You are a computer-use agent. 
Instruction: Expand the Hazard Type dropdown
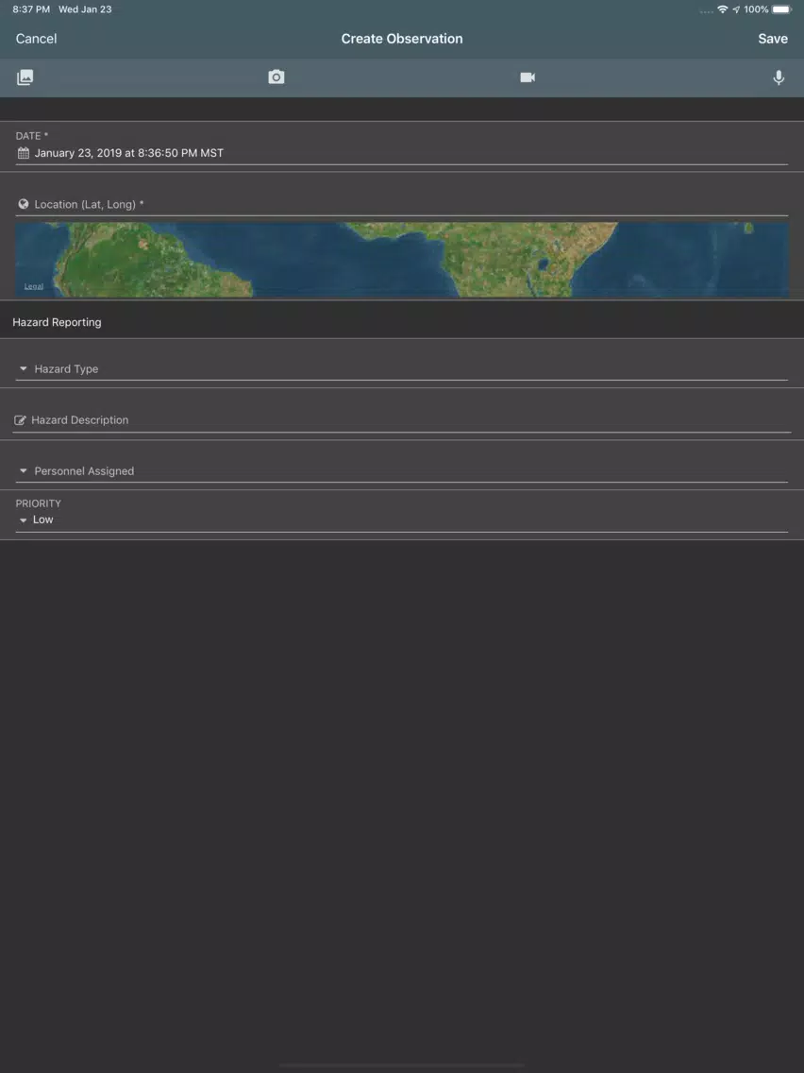pyautogui.click(x=401, y=369)
